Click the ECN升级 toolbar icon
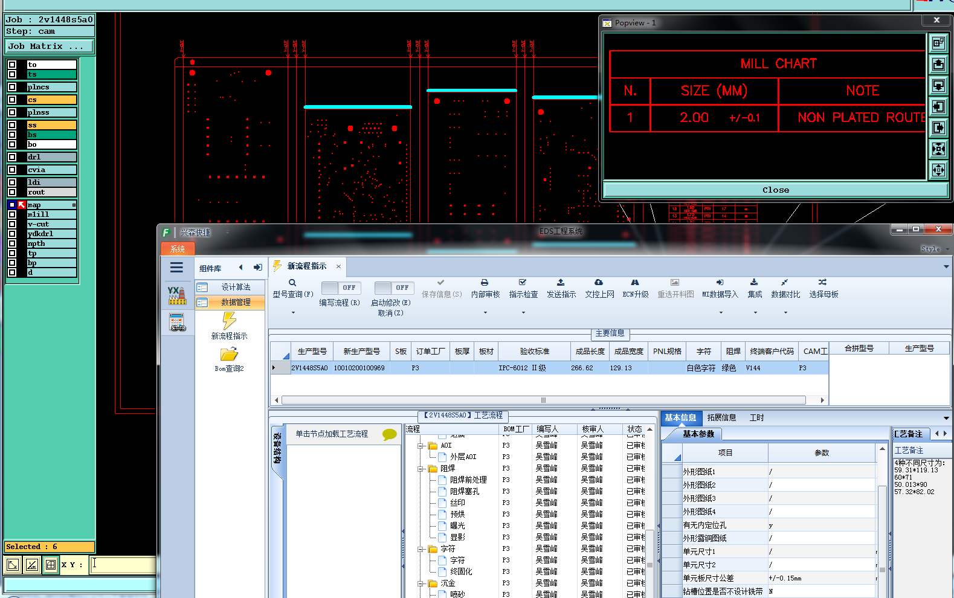The width and height of the screenshot is (954, 598). click(x=635, y=283)
